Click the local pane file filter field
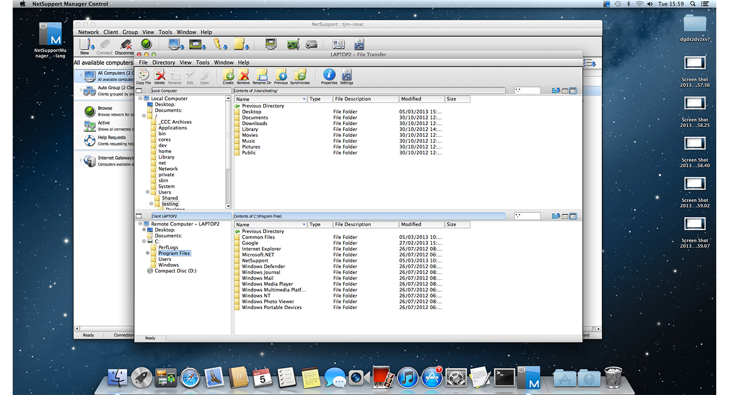The width and height of the screenshot is (730, 395). click(527, 91)
